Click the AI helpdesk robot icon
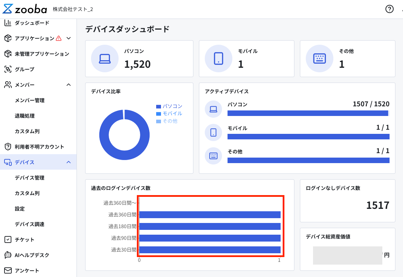 (8, 255)
